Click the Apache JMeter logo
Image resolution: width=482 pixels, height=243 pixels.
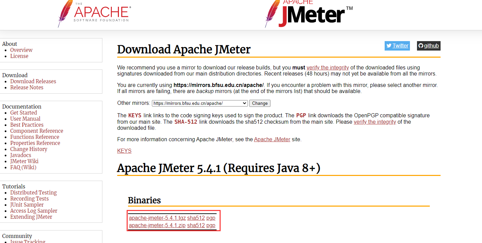309,13
